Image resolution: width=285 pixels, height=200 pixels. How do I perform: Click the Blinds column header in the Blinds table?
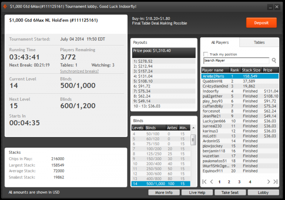[156, 128]
